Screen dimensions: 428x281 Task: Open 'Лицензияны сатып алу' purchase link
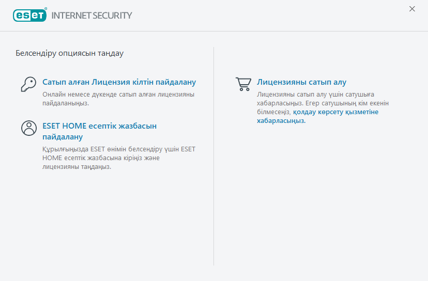(x=301, y=82)
